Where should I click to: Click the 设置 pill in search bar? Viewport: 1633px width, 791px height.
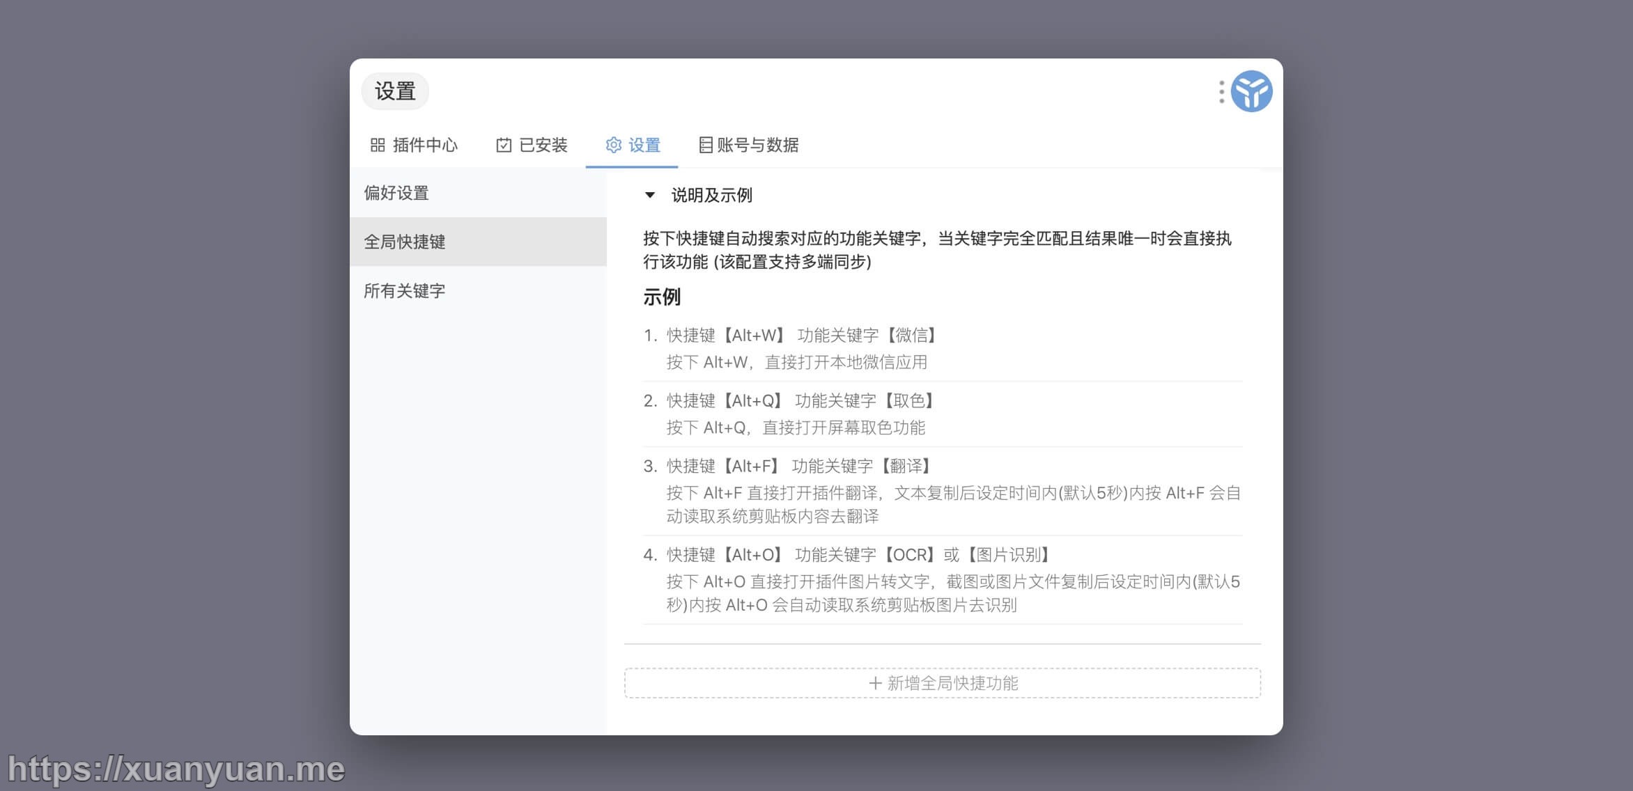(395, 91)
